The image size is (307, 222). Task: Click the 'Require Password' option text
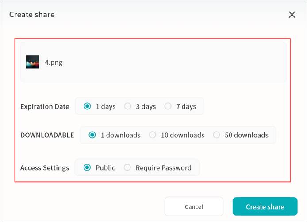coord(163,168)
